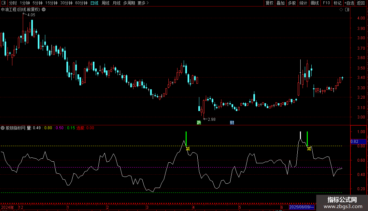
Task: Select the 30分钟 period
Action: 66,3
